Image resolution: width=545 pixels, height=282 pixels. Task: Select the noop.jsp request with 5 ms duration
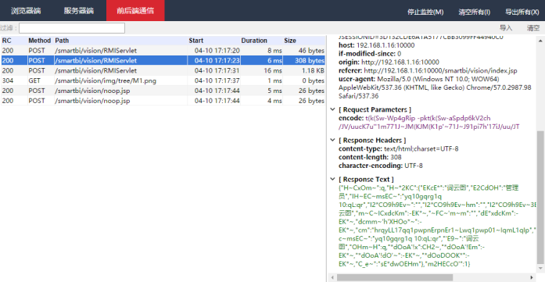163,91
